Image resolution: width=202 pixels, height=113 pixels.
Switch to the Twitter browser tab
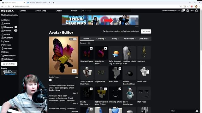[x=38, y=3]
